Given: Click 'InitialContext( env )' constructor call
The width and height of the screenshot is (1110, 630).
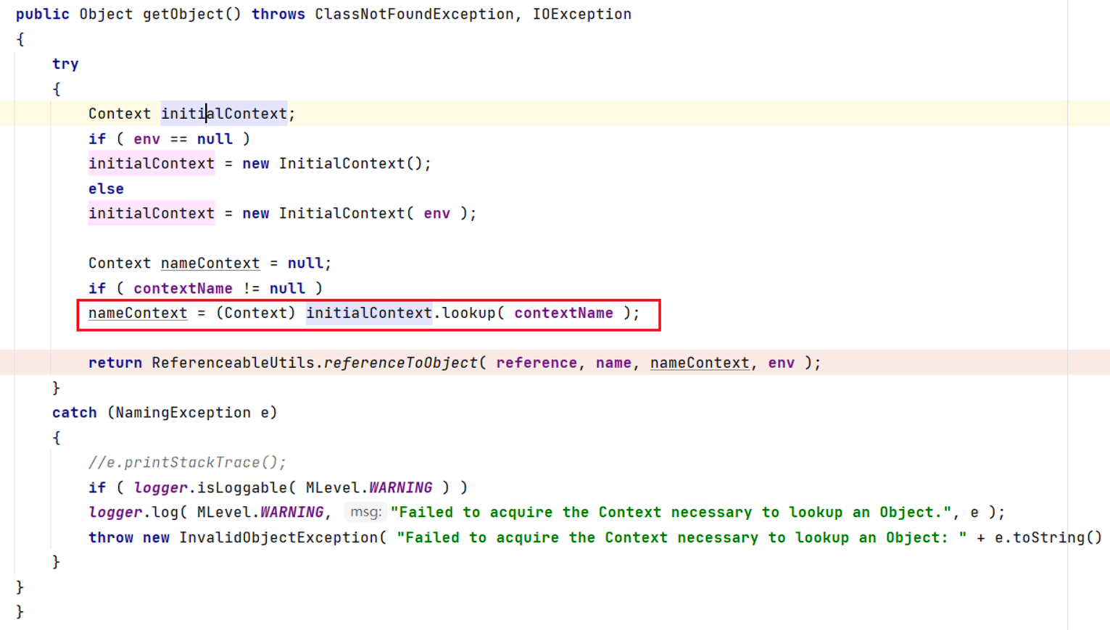Looking at the screenshot, I should tap(373, 214).
